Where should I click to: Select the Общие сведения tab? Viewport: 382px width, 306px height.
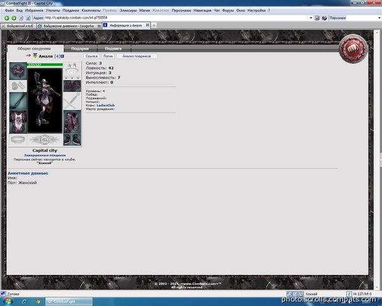click(x=34, y=48)
